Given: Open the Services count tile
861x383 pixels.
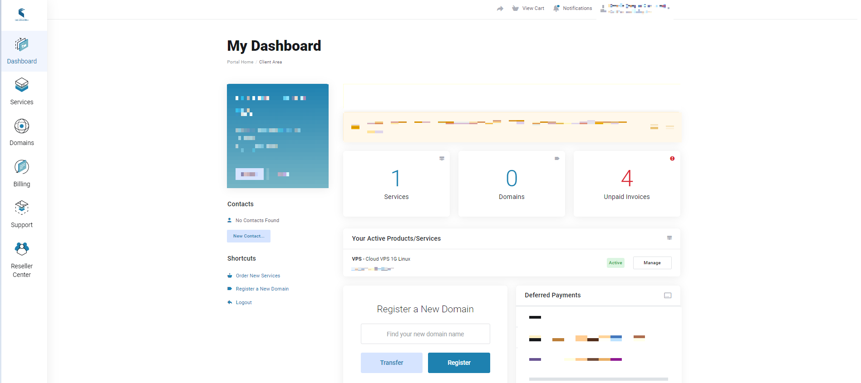Looking at the screenshot, I should tap(396, 184).
